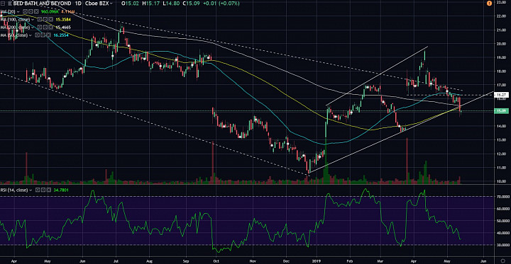Remove the MA (50, close) indicator
The height and width of the screenshot is (264, 511).
pyautogui.click(x=48, y=35)
